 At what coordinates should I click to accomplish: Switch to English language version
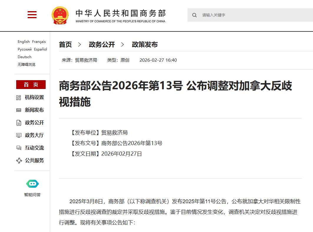[24, 42]
